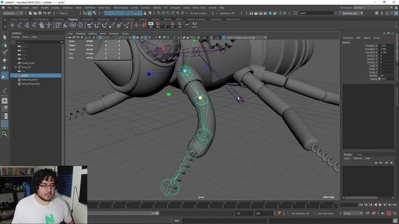399x224 pixels.
Task: Click the Redo arrow on status line
Action: 50,13
